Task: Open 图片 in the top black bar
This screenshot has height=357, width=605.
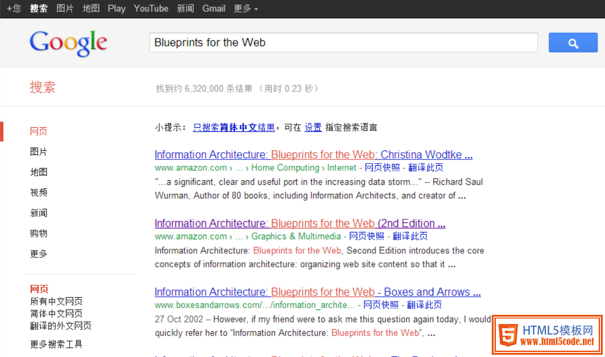Action: pyautogui.click(x=65, y=9)
